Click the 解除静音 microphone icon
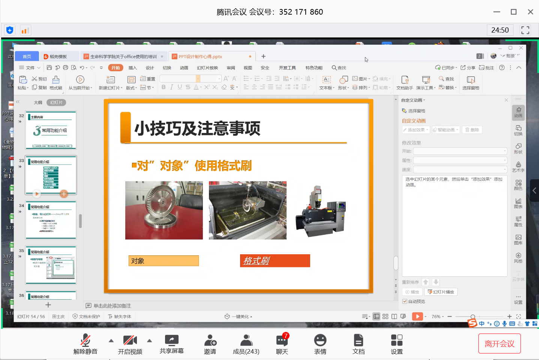Screen dimensions: 539x360 click(86, 340)
